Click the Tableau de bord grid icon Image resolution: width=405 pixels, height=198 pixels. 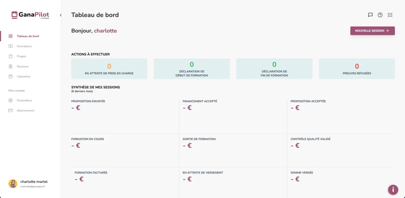pyautogui.click(x=10, y=36)
